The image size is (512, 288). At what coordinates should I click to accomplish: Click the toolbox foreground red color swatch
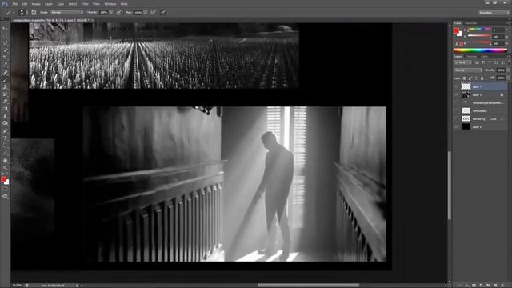(3, 179)
